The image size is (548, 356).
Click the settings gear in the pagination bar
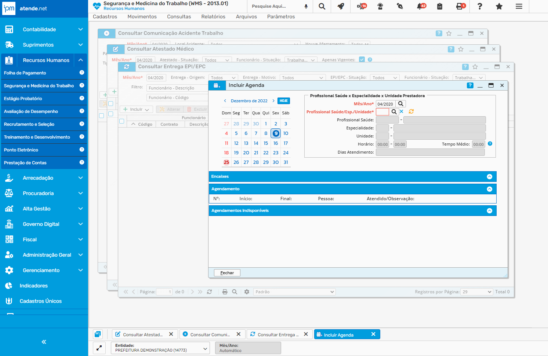(247, 292)
